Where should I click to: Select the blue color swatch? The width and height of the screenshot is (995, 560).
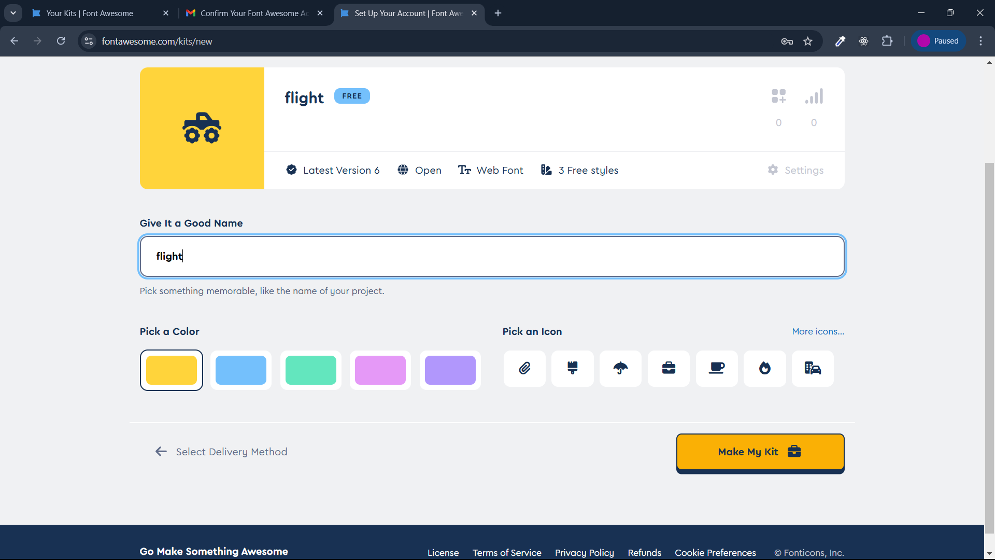pyautogui.click(x=241, y=370)
